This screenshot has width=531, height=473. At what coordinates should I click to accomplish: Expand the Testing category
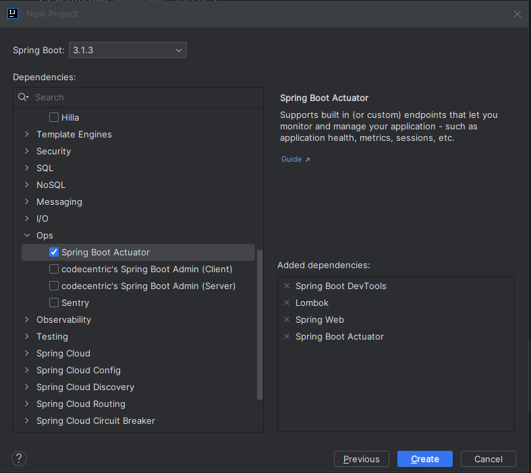27,336
